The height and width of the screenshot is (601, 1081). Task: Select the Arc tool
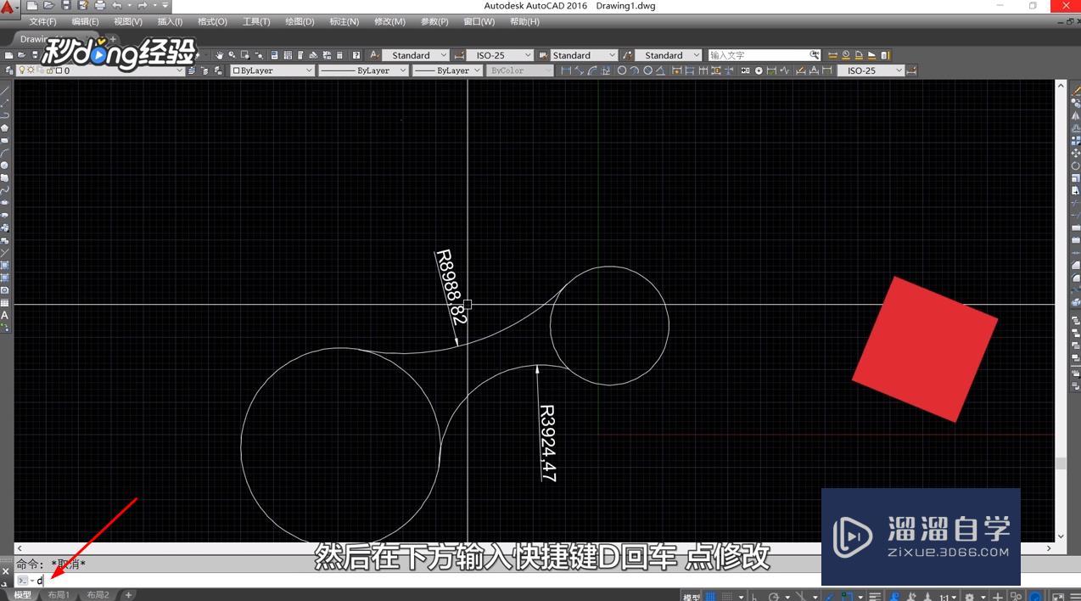[5, 151]
